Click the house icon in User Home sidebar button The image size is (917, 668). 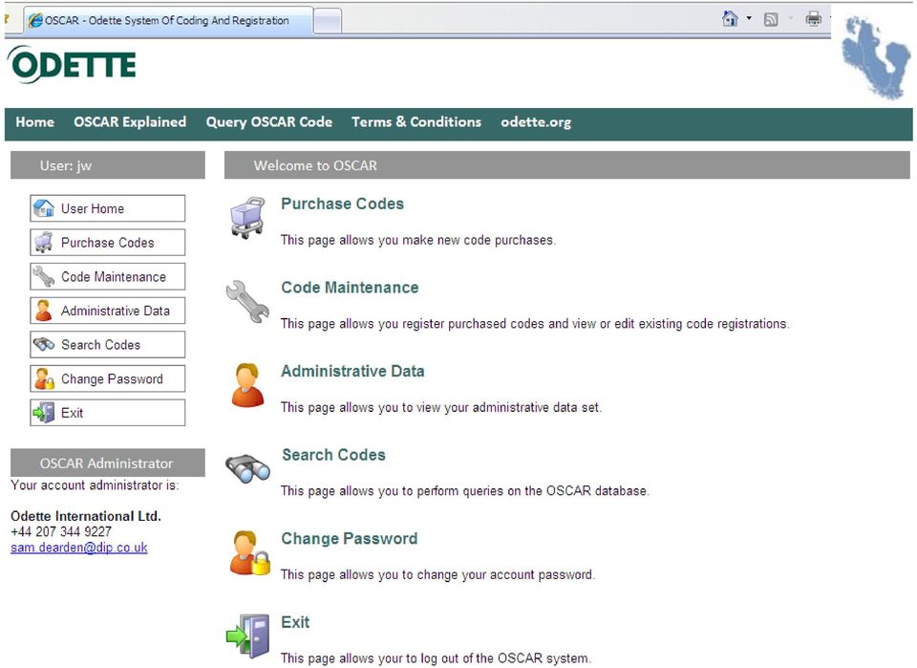click(44, 208)
